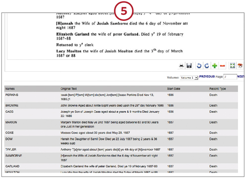This screenshot has height=179, width=246.
Task: Click the Hanah Dow original text entry
Action: click(109, 141)
